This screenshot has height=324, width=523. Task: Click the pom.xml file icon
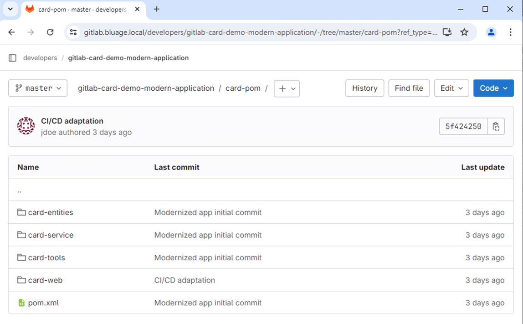[21, 303]
